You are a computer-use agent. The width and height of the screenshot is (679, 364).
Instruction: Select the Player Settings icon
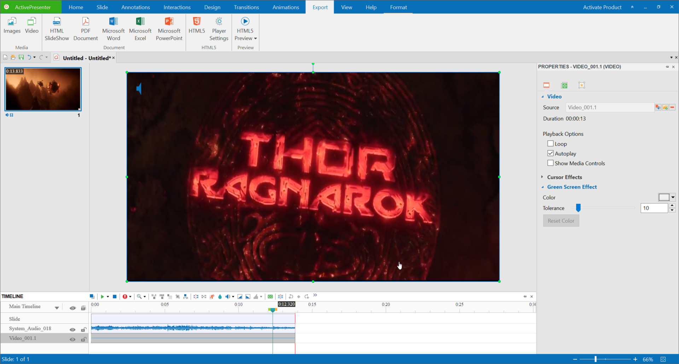click(x=219, y=28)
